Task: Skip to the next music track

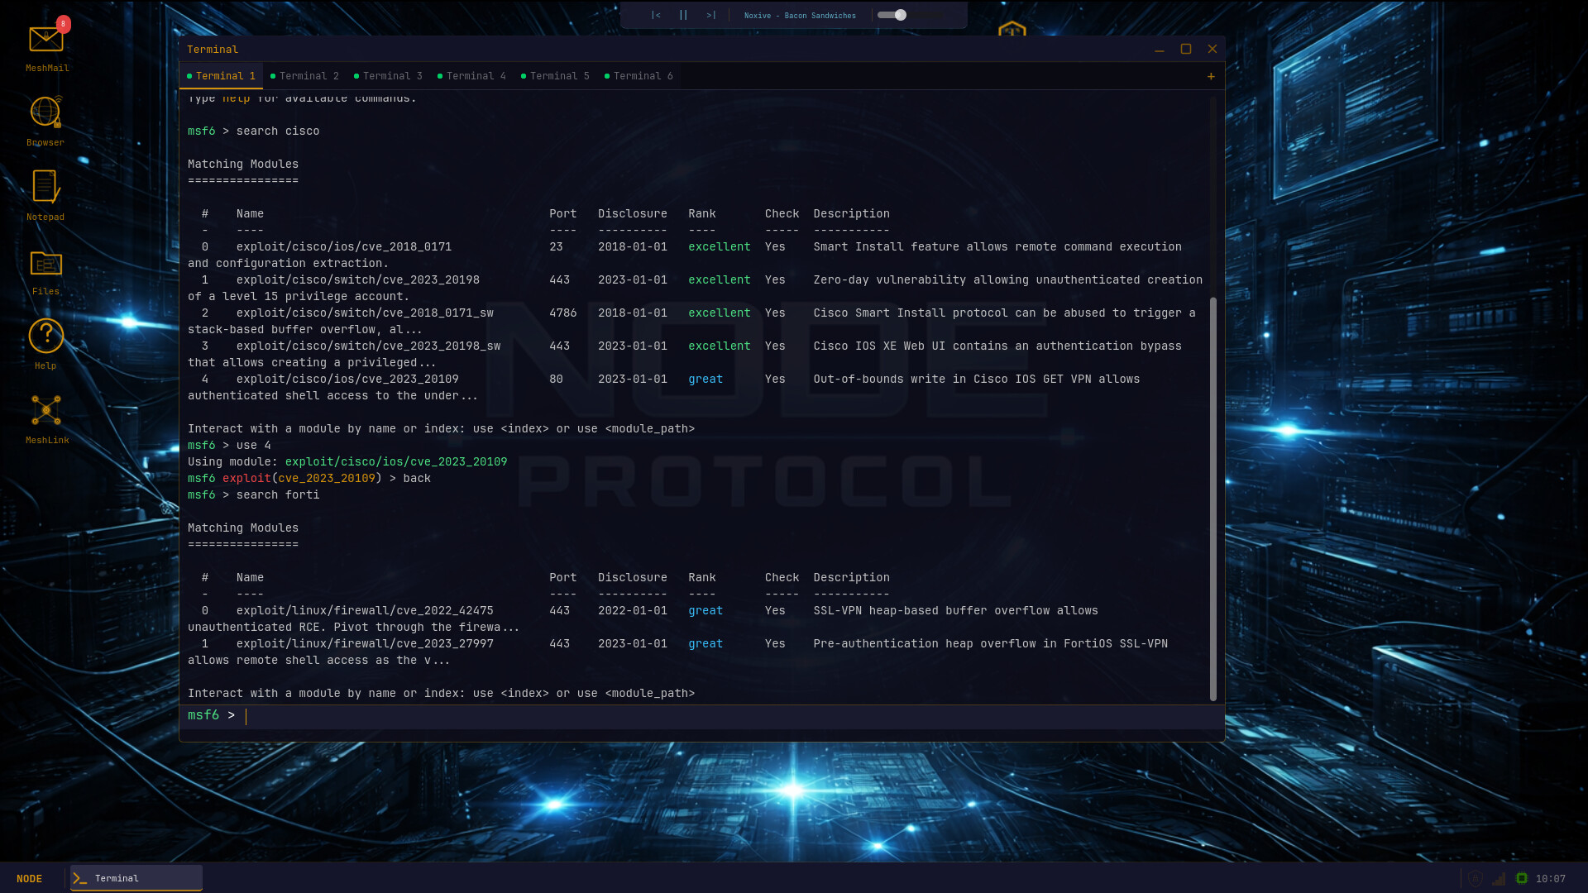Action: tap(710, 15)
